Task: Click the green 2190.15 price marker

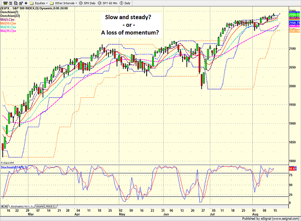Action: [x=294, y=15]
